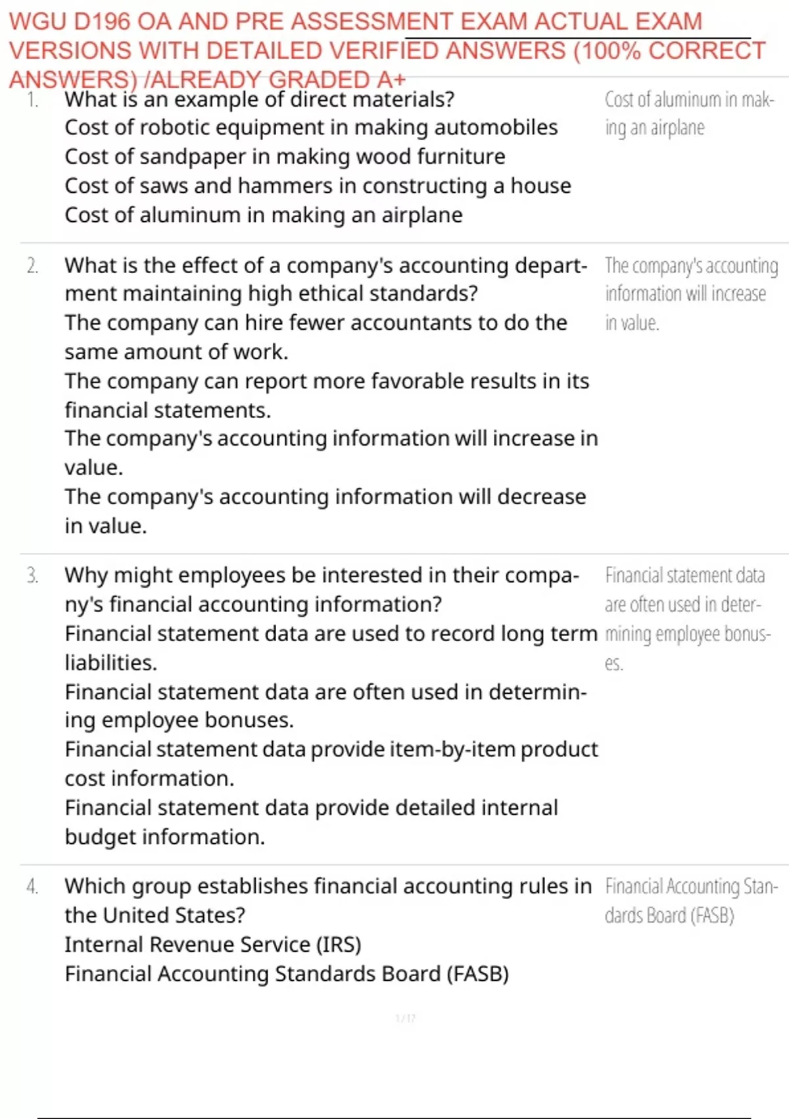Click question number 1
This screenshot has width=789, height=1119.
[33, 100]
